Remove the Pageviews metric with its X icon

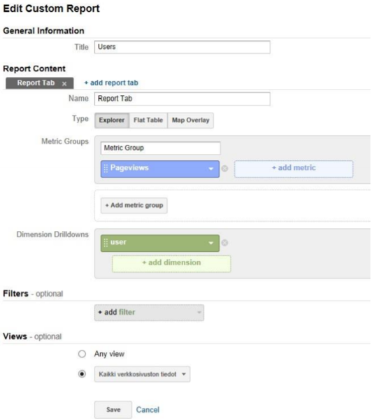(225, 169)
